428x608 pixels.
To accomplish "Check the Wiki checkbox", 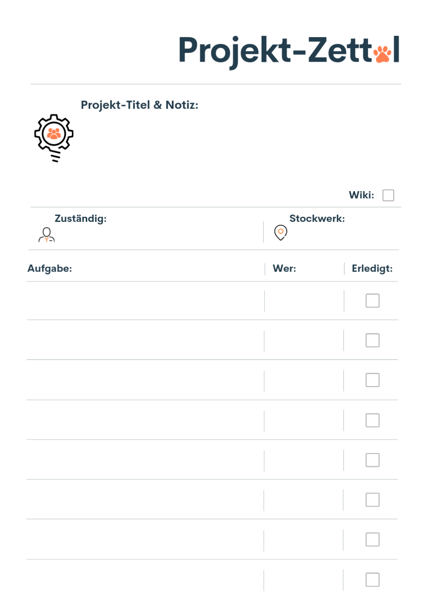I will point(388,195).
